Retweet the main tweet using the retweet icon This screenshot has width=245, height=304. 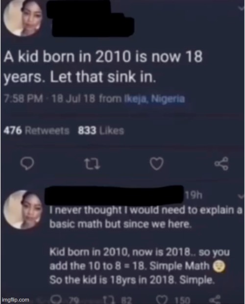(x=93, y=164)
